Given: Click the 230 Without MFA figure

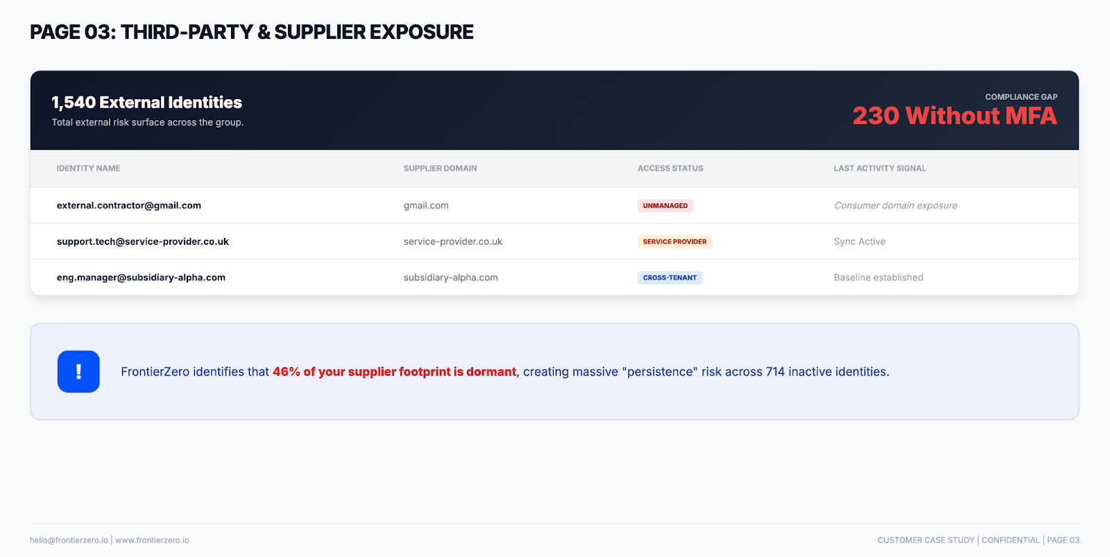Looking at the screenshot, I should [954, 116].
